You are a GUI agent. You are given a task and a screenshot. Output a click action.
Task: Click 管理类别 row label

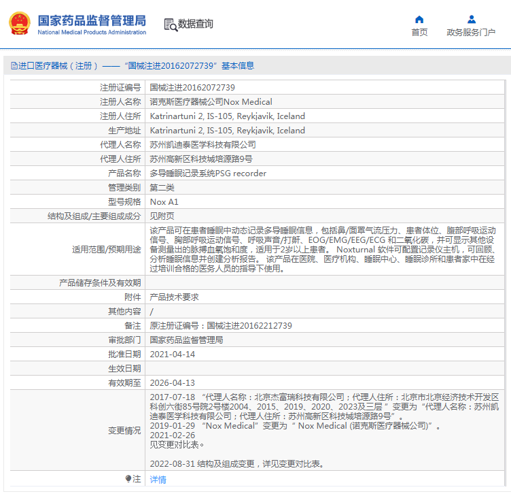(x=124, y=188)
